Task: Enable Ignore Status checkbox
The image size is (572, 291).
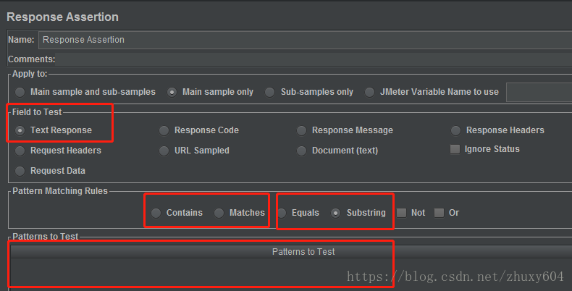Action: pyautogui.click(x=455, y=149)
